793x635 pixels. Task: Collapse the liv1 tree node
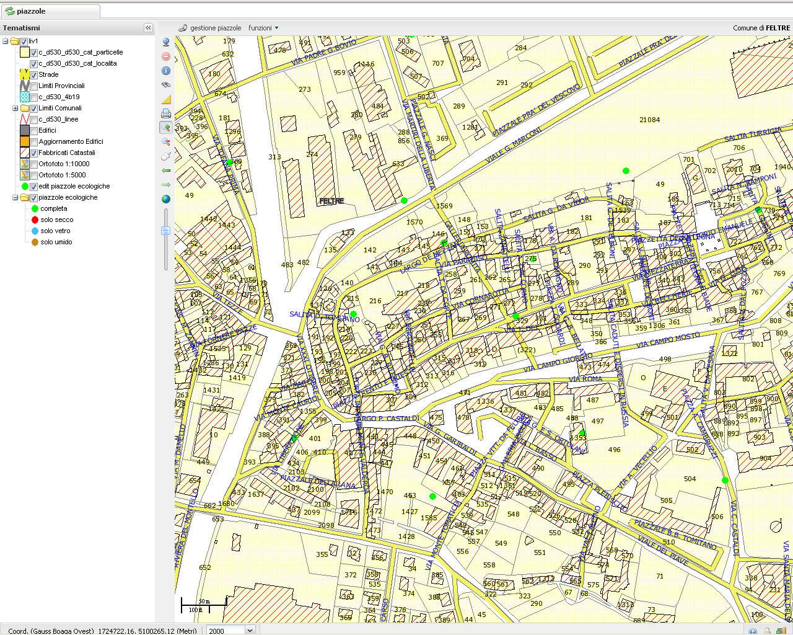click(6, 42)
